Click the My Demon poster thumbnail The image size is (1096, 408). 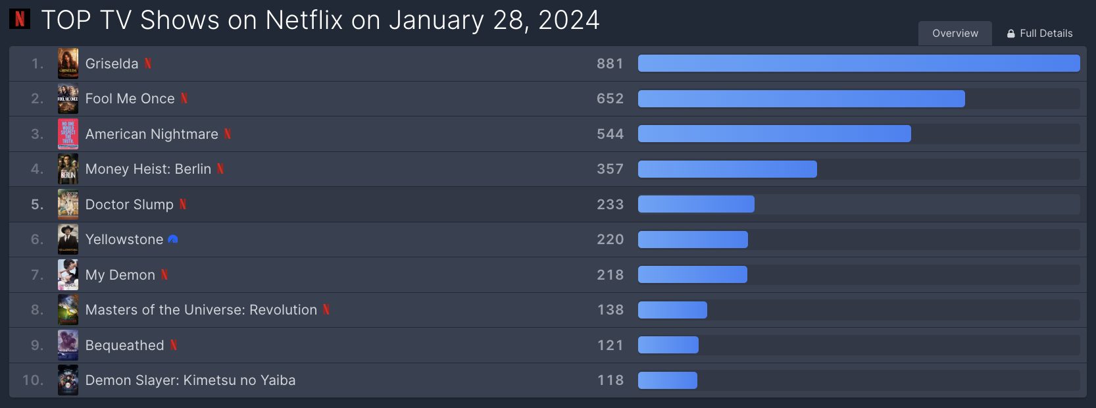pyautogui.click(x=68, y=275)
